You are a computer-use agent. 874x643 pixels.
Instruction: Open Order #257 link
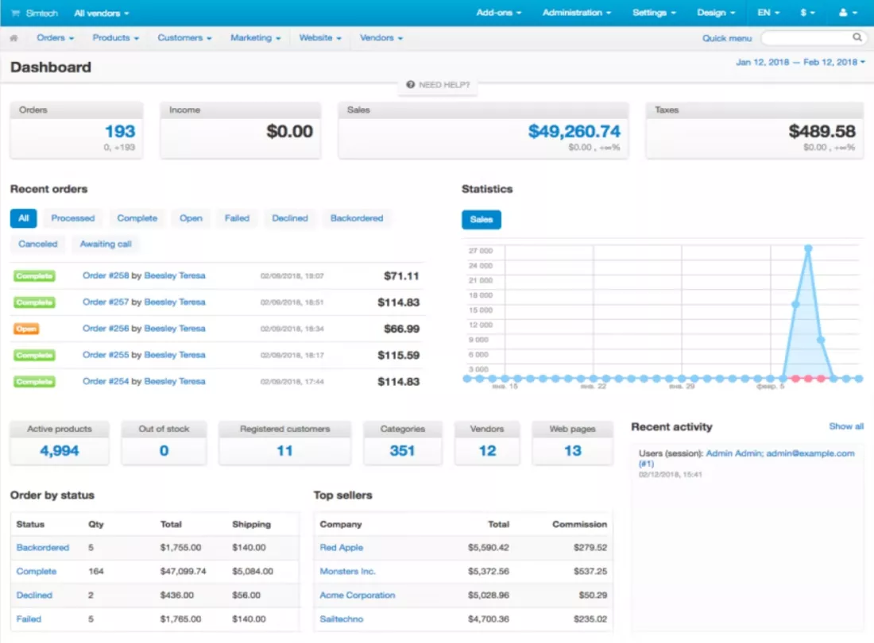point(106,302)
